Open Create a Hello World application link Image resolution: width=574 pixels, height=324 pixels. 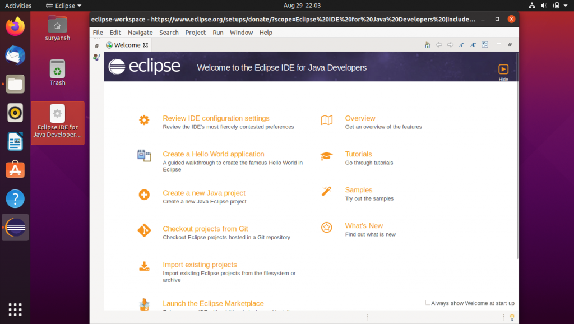click(x=213, y=154)
